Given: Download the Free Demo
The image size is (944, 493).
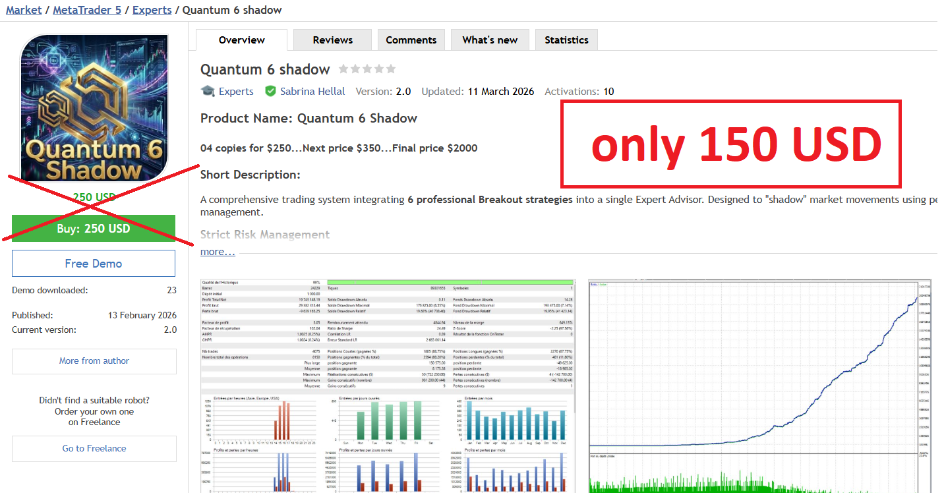Looking at the screenshot, I should pos(94,264).
